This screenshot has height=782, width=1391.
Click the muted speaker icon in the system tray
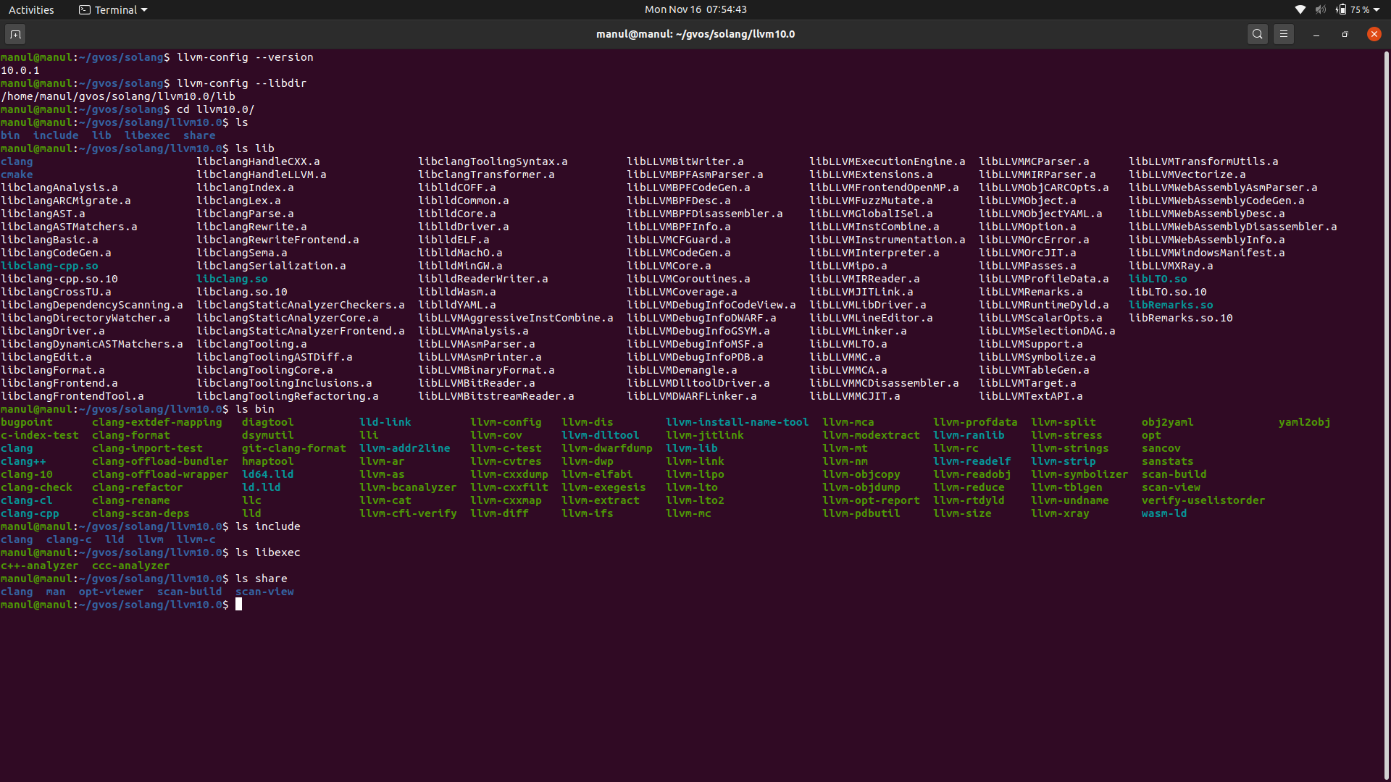click(1320, 9)
